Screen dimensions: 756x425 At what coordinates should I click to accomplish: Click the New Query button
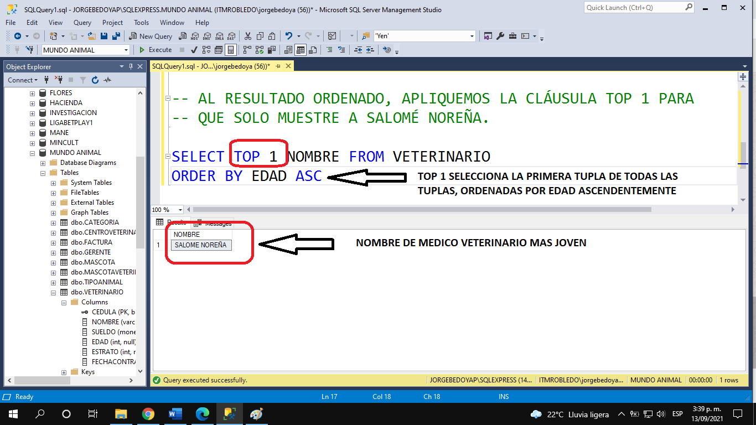click(151, 36)
